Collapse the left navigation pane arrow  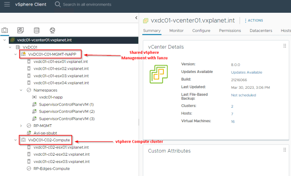tap(136, 18)
